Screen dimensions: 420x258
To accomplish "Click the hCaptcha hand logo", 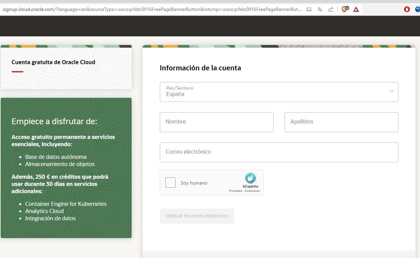I will click(250, 178).
